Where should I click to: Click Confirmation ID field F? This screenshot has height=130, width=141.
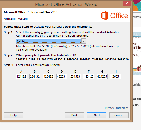click(89, 76)
